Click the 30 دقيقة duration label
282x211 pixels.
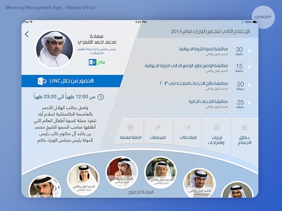pos(239,51)
